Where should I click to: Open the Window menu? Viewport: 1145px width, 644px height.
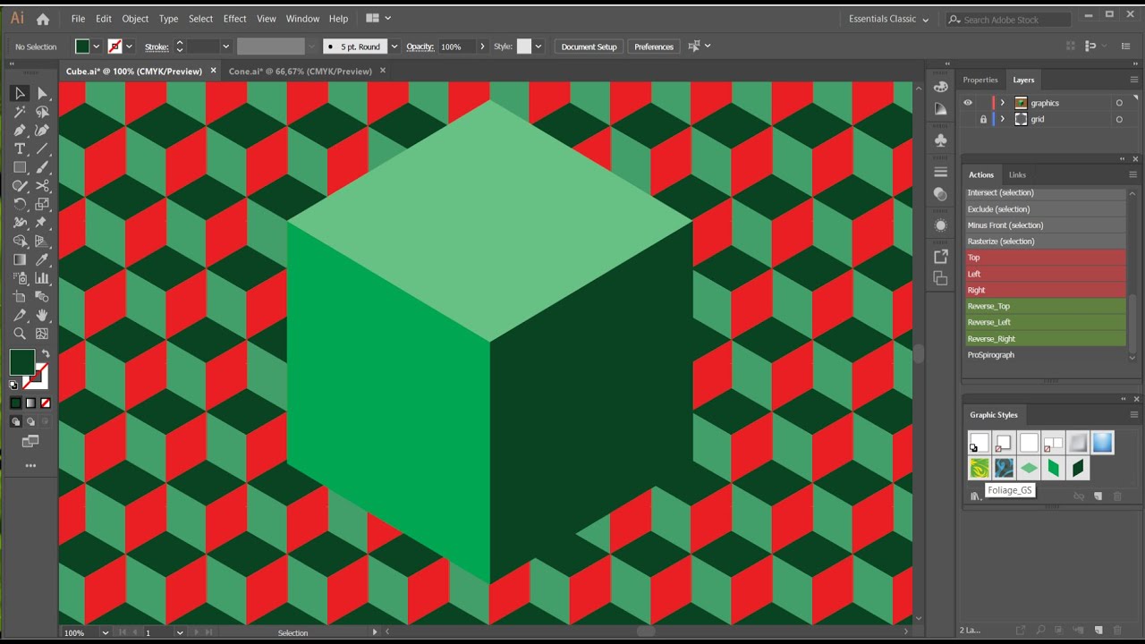[x=303, y=19]
